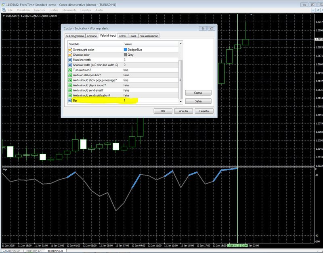Expand the EURUSD,H1 chart title arrow
Screen dimensions: 323x253
4,15
